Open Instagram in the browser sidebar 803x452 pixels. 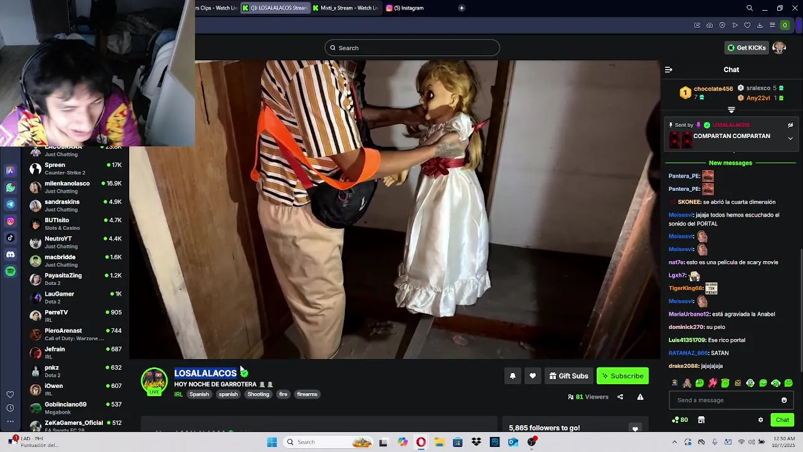(11, 221)
